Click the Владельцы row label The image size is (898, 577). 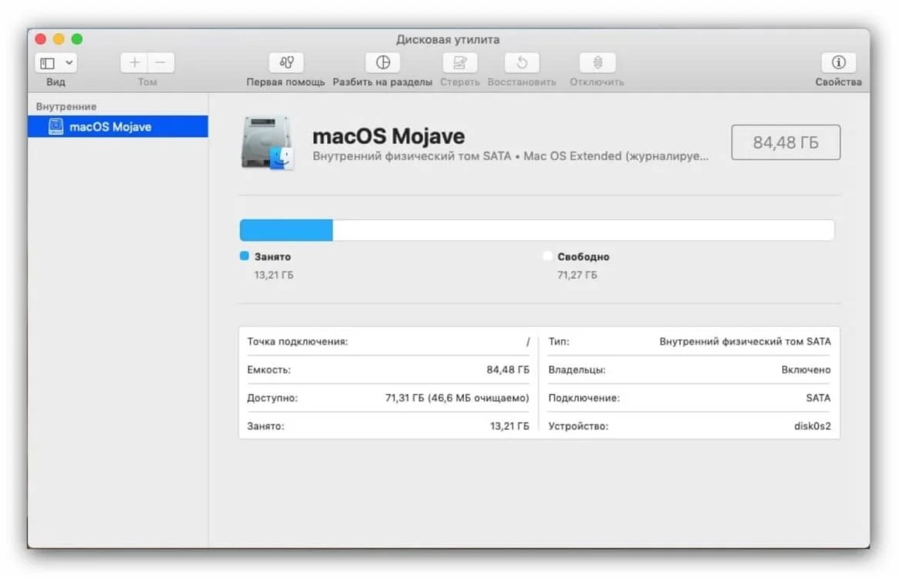576,370
